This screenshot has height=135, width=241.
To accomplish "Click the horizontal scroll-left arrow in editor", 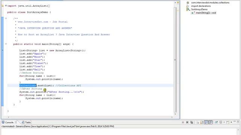I will click(x=8, y=117).
